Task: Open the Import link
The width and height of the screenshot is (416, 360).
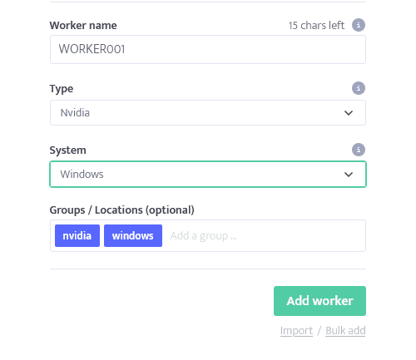Action: 296,331
